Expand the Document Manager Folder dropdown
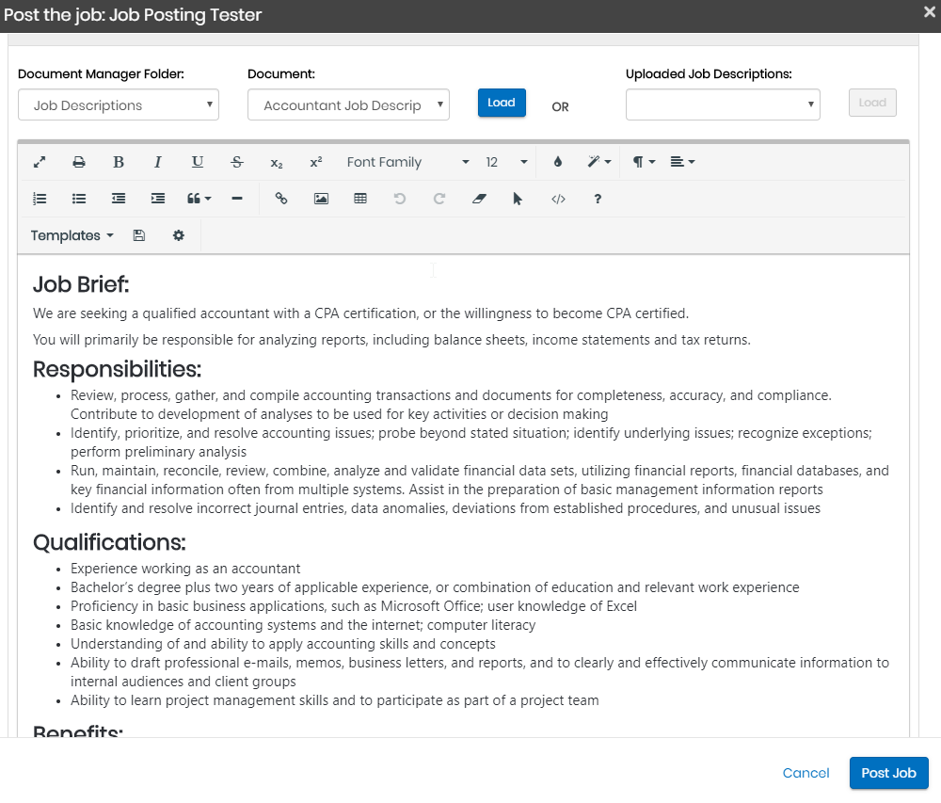The image size is (941, 803). [x=119, y=105]
